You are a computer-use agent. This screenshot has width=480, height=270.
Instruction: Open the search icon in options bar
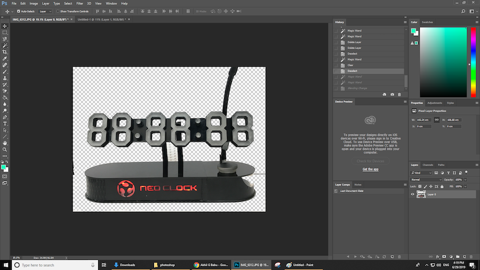pos(463,11)
